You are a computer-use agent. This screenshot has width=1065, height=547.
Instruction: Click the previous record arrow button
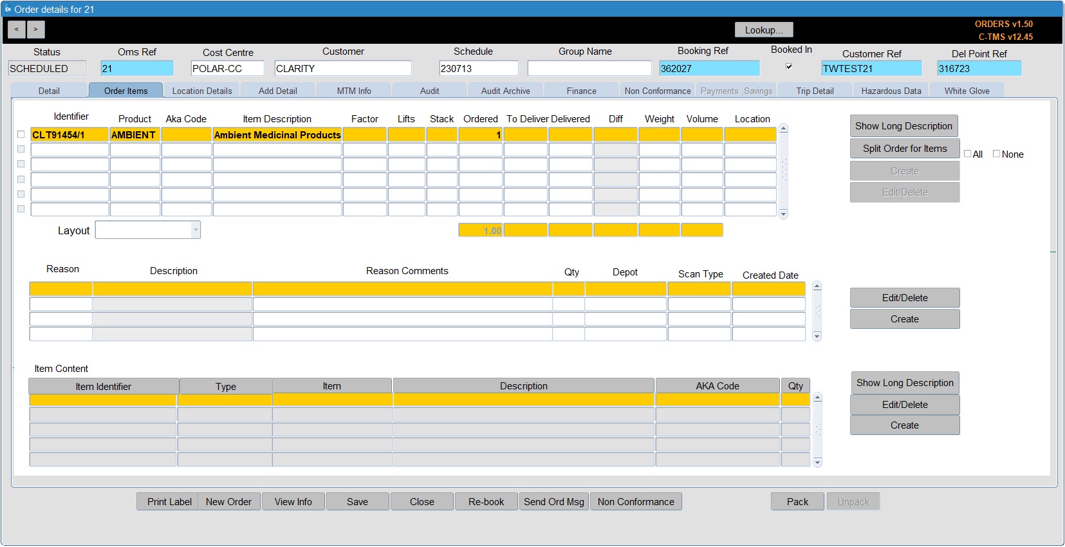(17, 30)
